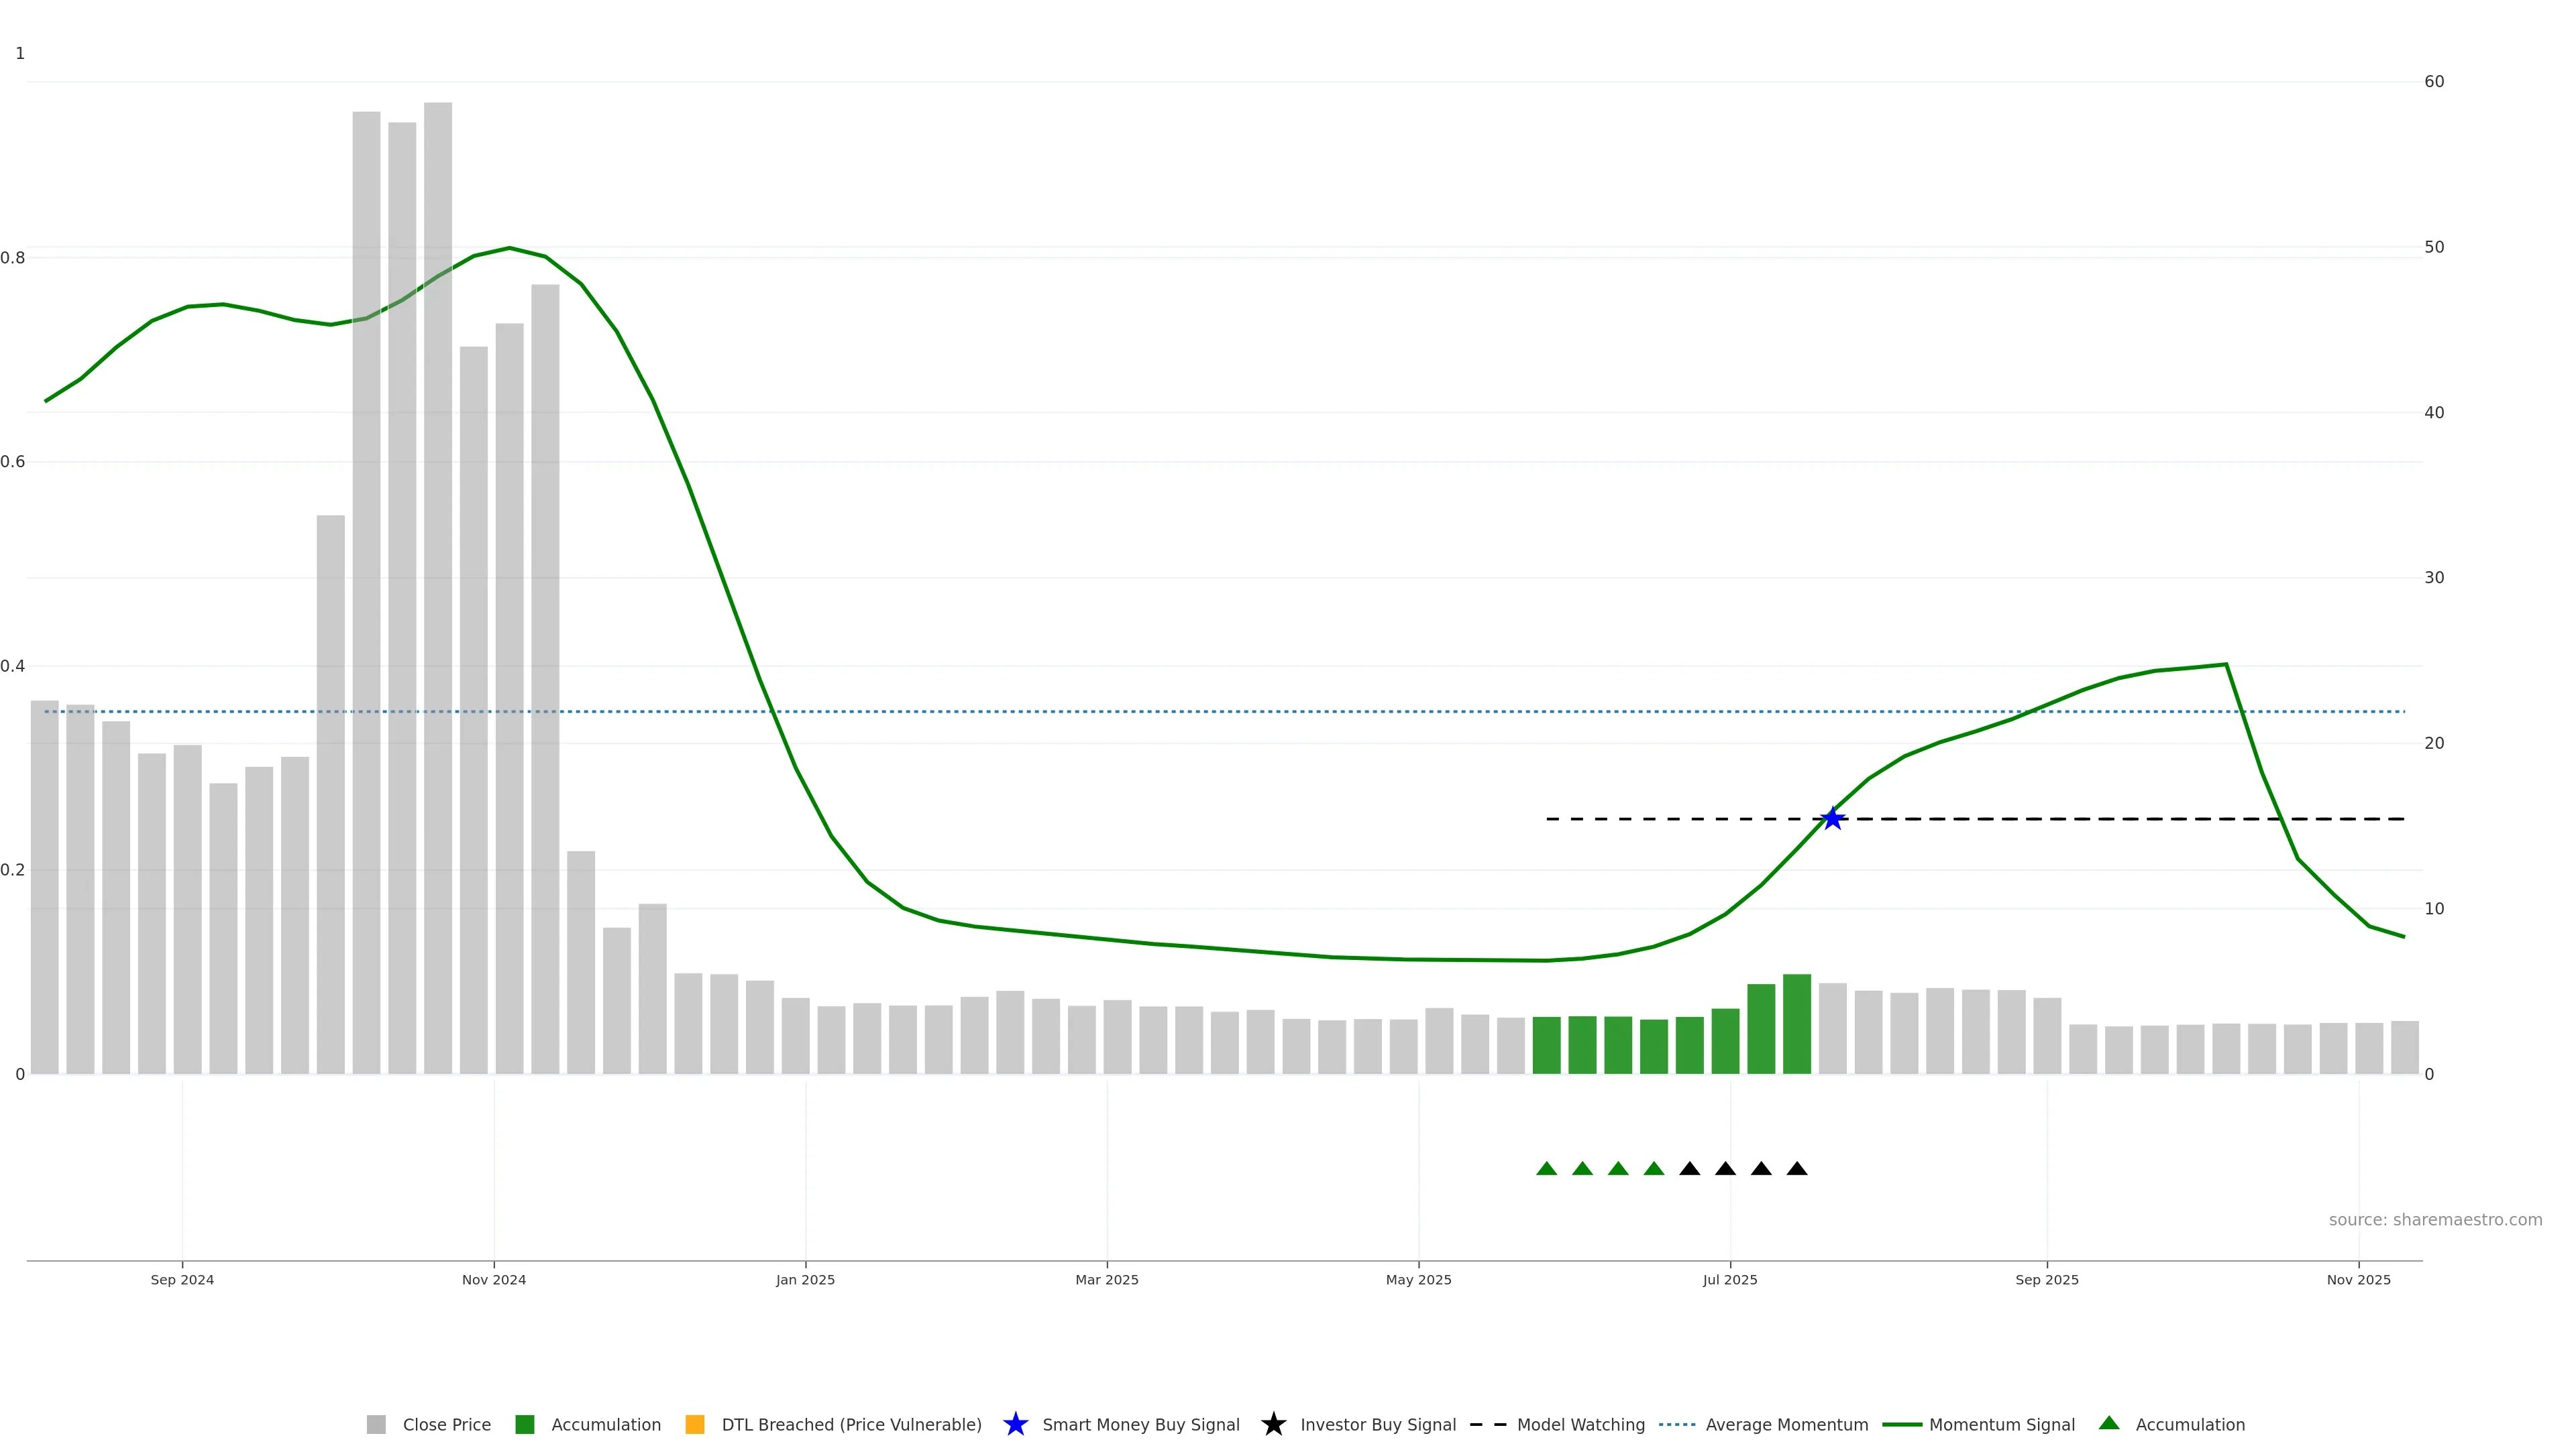Click the blue Smart Money Buy star on chart
Viewport: 2576px width, 1448px height.
tap(1832, 819)
